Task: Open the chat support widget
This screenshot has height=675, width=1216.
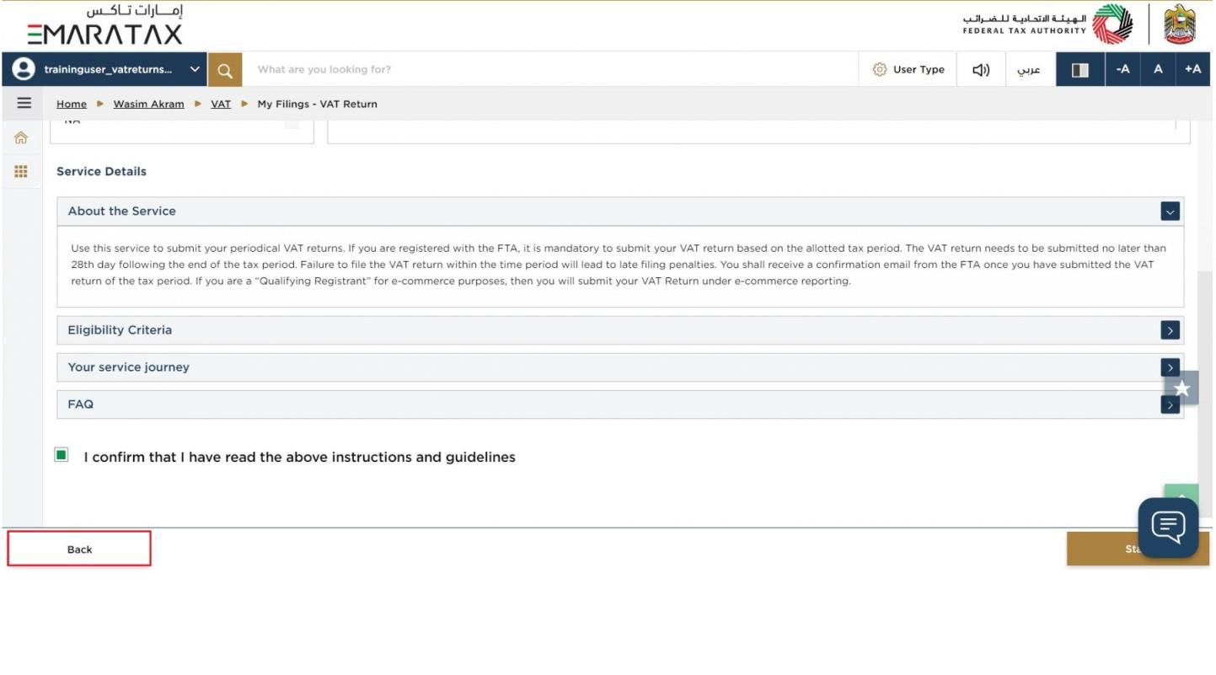Action: [1168, 528]
